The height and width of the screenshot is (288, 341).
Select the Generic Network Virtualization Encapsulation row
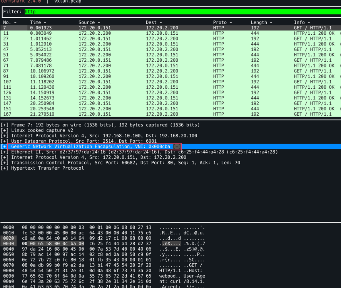[x=90, y=147]
